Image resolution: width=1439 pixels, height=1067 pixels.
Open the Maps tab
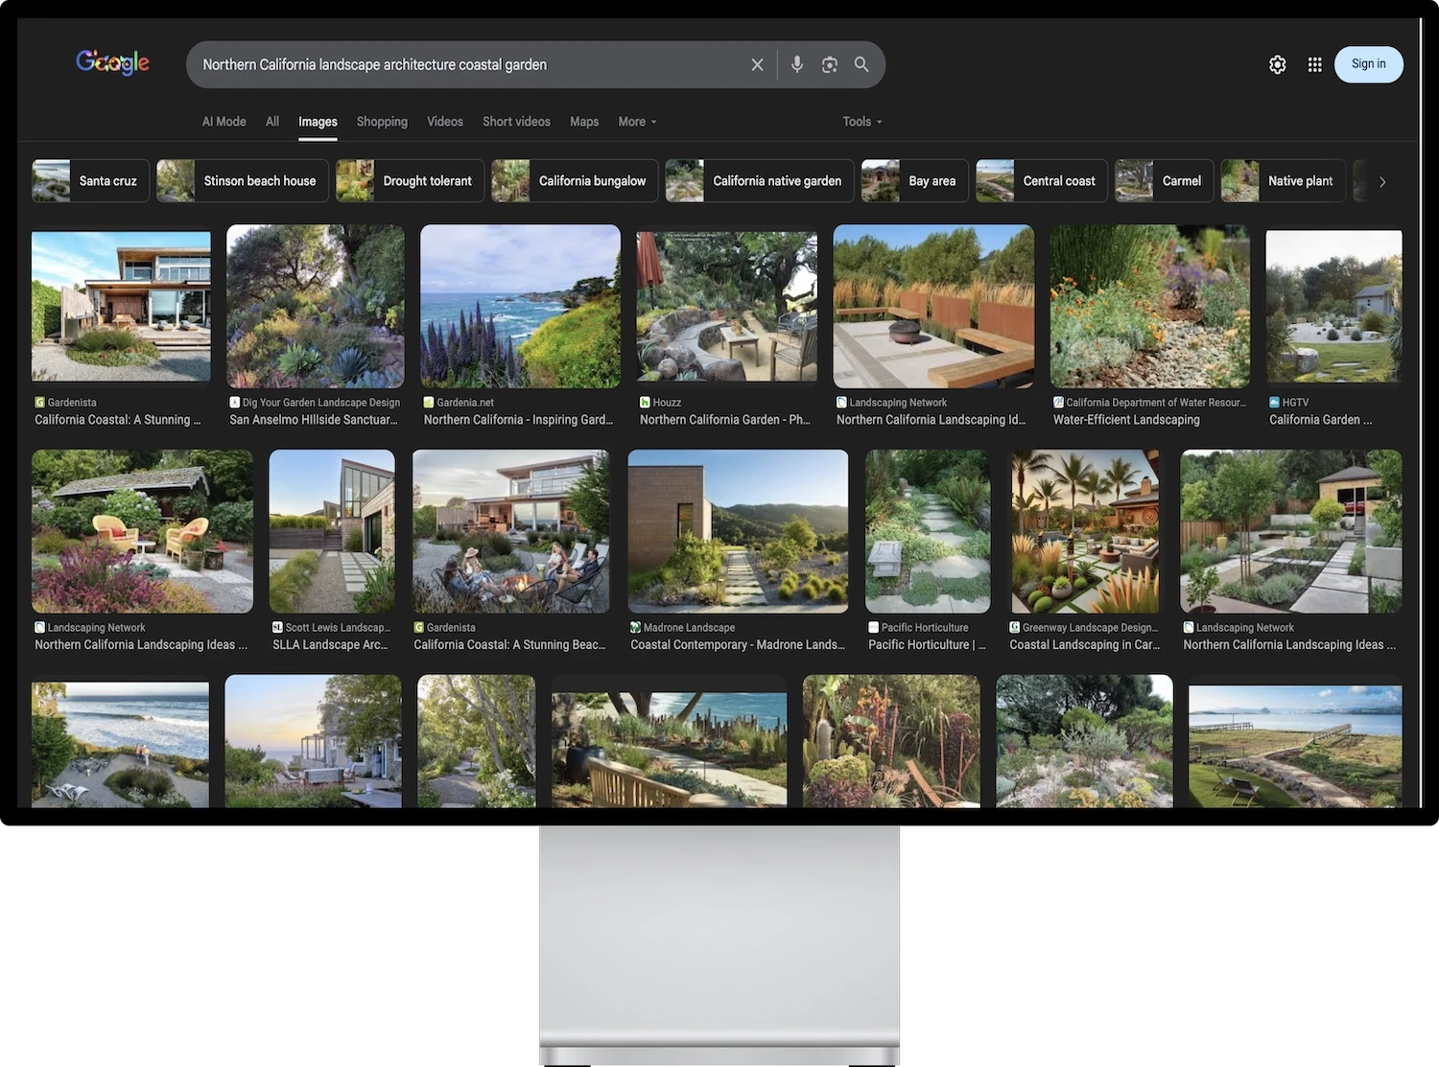click(583, 122)
